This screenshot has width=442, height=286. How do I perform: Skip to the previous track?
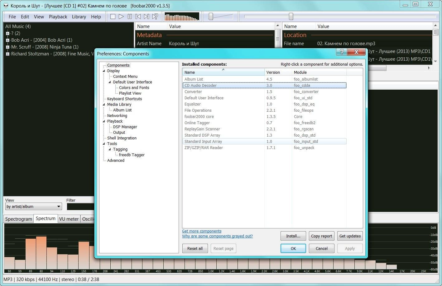click(x=138, y=17)
